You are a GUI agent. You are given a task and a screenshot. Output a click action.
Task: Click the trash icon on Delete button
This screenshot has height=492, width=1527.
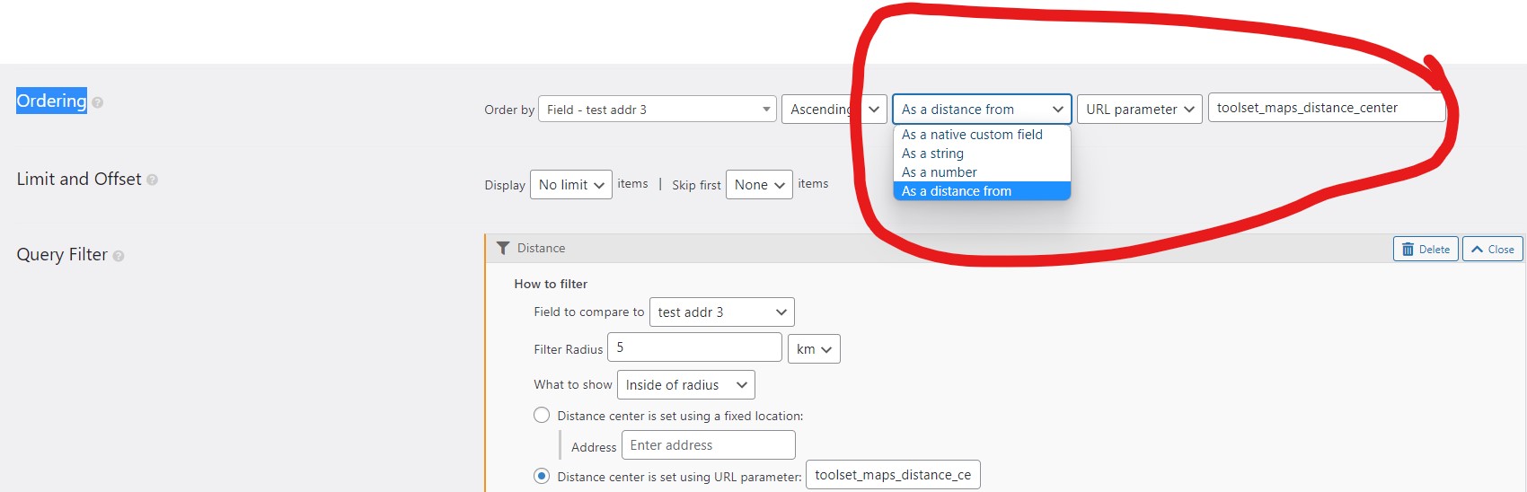pyautogui.click(x=1408, y=250)
